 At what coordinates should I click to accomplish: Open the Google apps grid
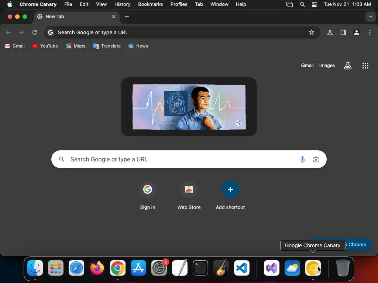(365, 66)
